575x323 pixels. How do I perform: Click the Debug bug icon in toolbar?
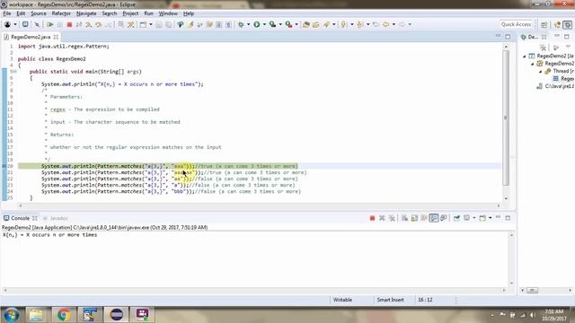[x=241, y=24]
